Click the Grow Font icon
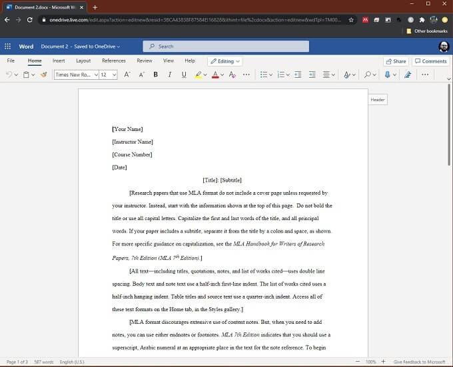Screen dimensions: 453x367 (x=128, y=75)
